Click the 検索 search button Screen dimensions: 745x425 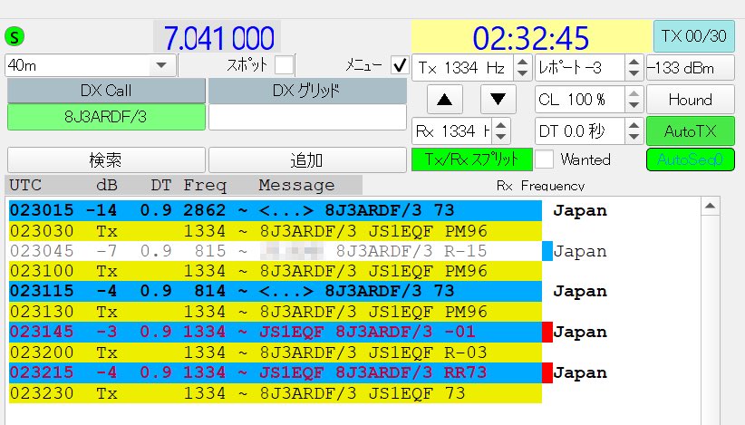(x=106, y=160)
